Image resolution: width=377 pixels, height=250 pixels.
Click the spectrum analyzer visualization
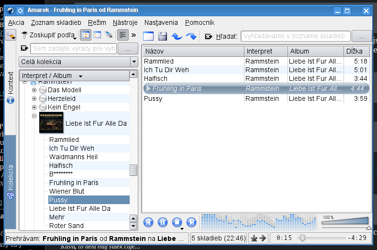click(x=259, y=222)
